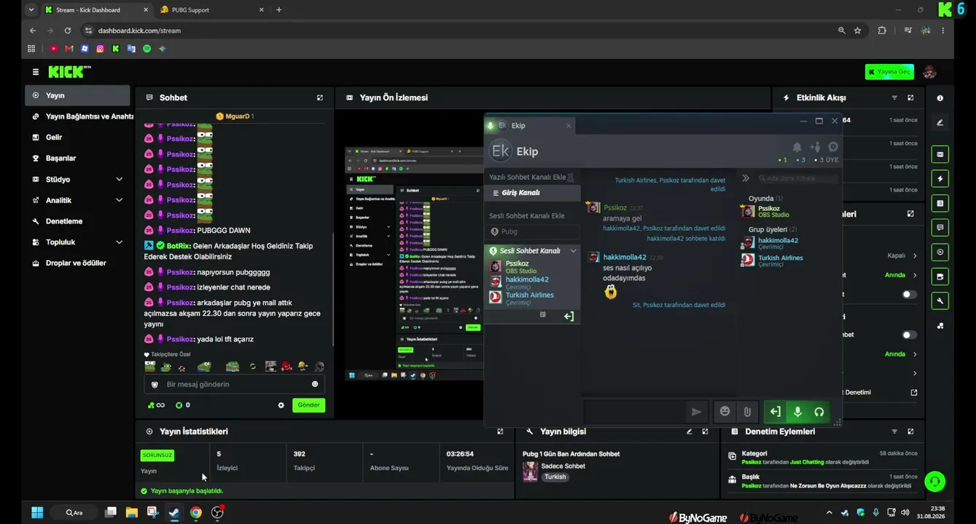Click the Windows Start button
Screen dimensions: 976x524
(x=37, y=512)
